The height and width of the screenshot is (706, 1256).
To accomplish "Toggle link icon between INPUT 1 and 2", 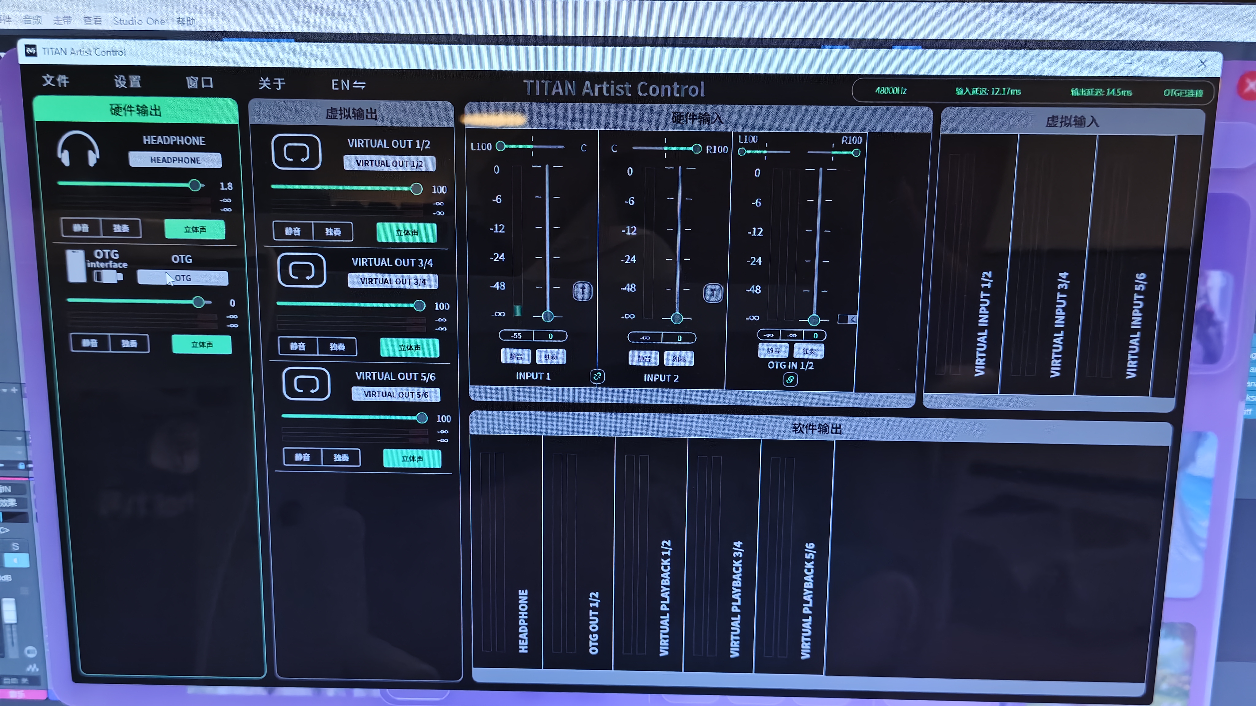I will click(x=597, y=376).
